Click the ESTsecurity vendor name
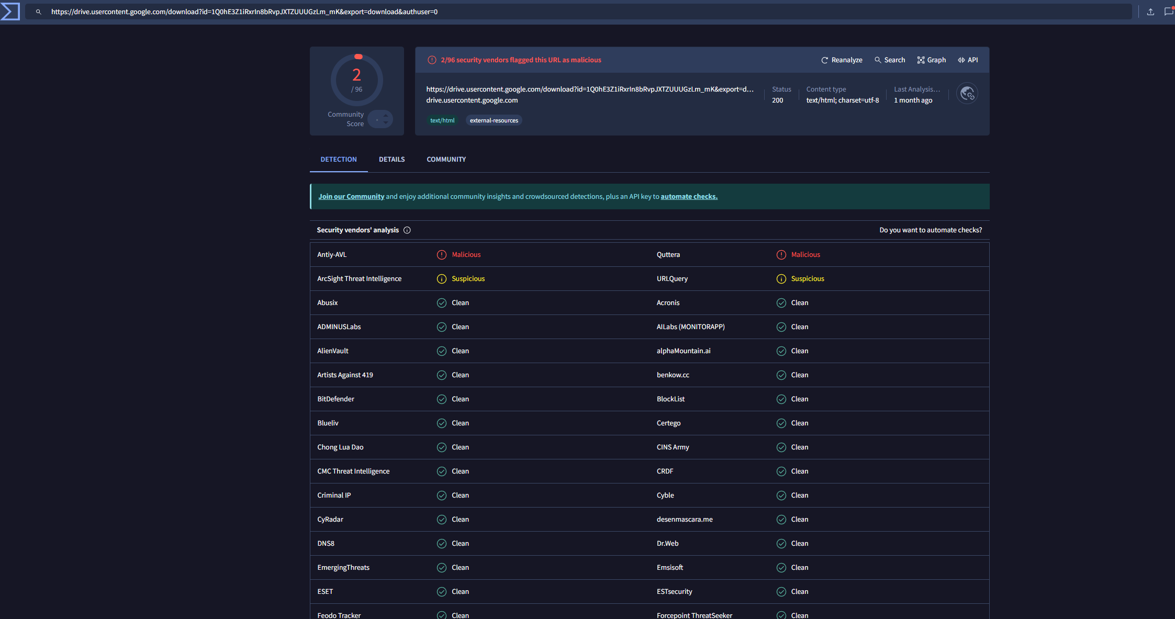 [675, 592]
